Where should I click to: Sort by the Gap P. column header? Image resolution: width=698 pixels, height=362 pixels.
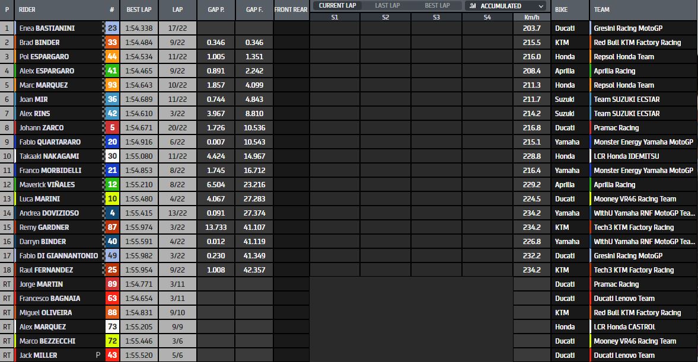[216, 9]
